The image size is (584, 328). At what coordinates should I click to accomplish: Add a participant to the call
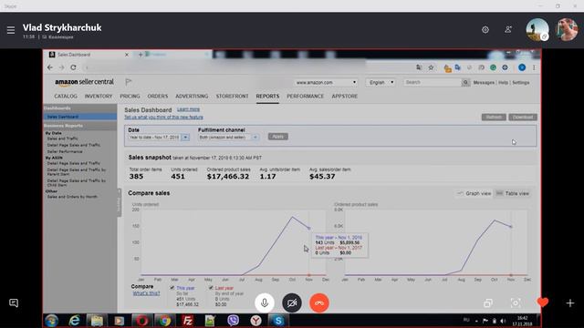coord(508,30)
